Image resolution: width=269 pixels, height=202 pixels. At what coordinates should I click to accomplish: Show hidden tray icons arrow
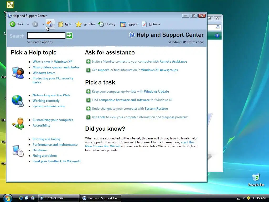click(244, 198)
